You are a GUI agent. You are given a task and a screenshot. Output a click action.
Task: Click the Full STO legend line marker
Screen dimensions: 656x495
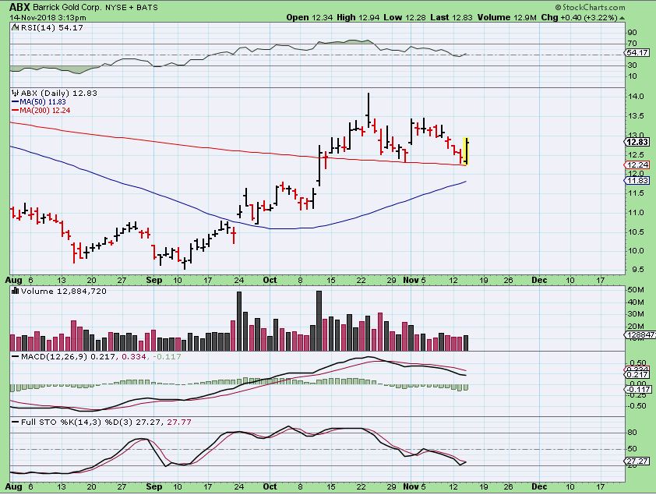pos(16,423)
